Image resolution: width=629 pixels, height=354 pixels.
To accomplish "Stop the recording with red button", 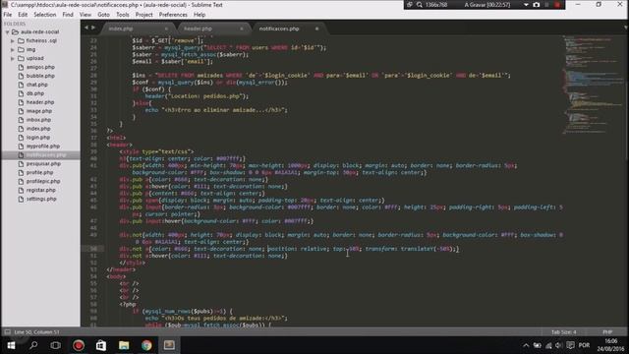I will point(557,5).
